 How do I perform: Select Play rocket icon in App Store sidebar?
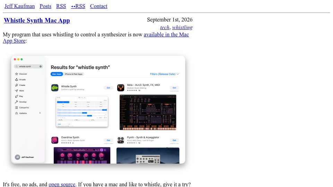coord(17,96)
